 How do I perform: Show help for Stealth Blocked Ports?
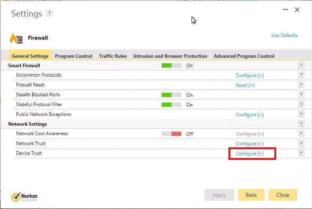301,95
